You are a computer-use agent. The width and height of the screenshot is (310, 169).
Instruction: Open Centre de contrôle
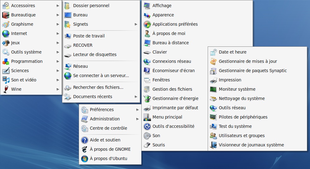click(110, 128)
